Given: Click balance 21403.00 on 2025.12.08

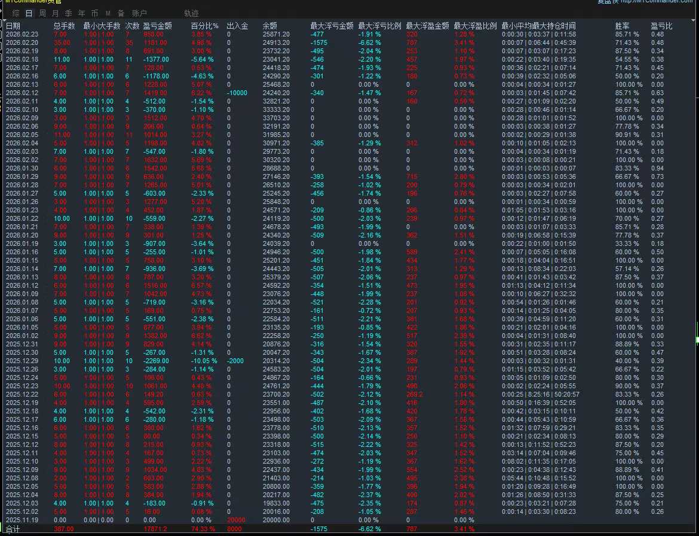Looking at the screenshot, I should (276, 478).
